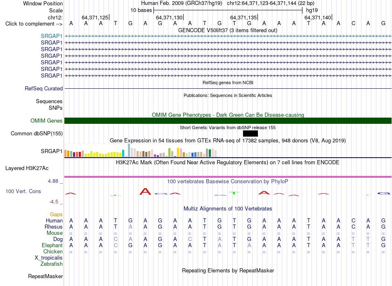Click the Chicken species label

click(53, 251)
